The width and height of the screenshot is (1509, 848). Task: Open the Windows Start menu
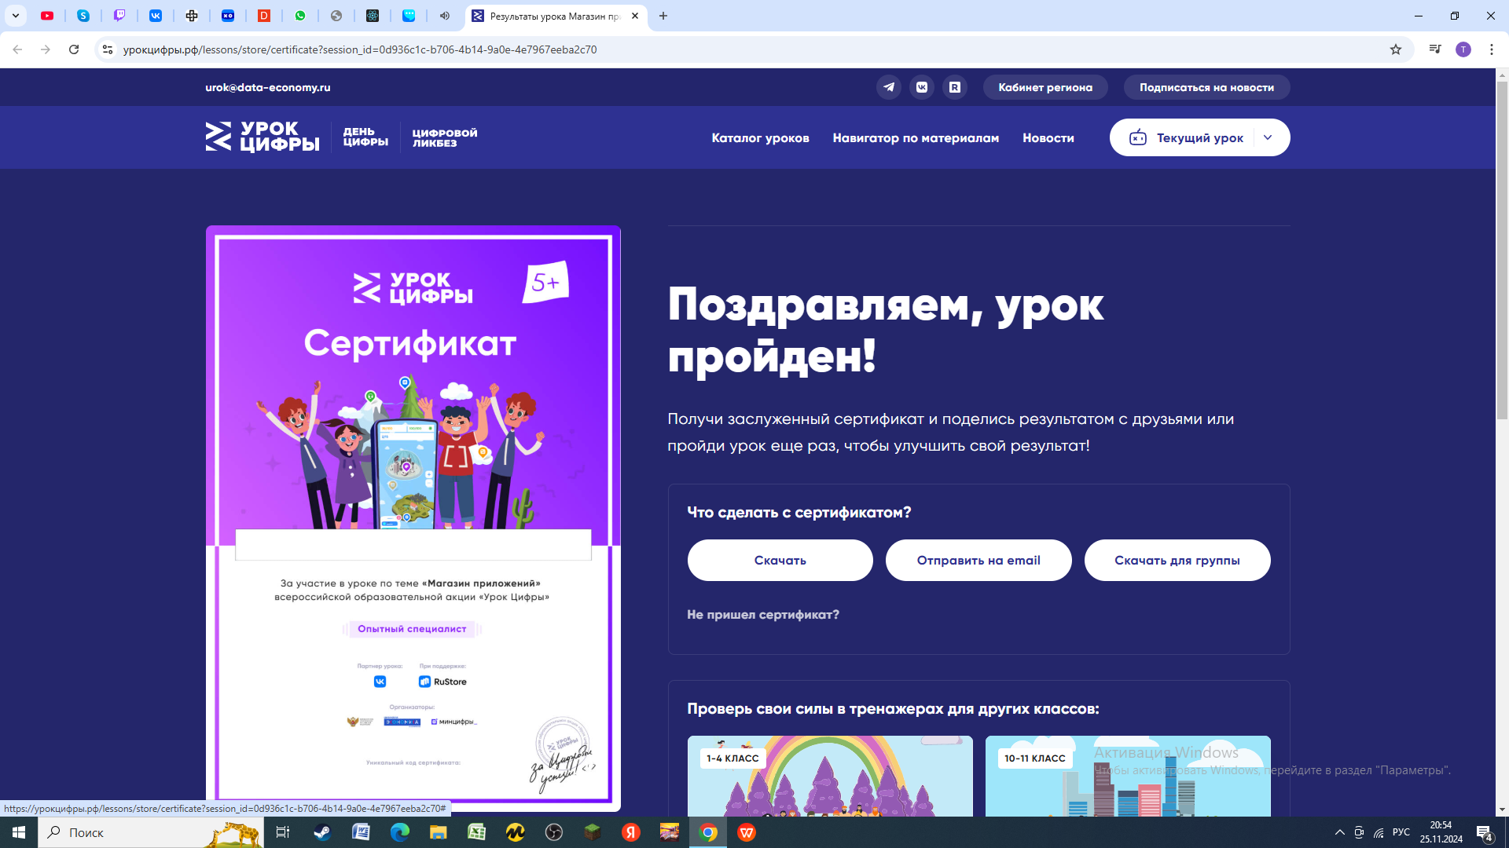[19, 832]
